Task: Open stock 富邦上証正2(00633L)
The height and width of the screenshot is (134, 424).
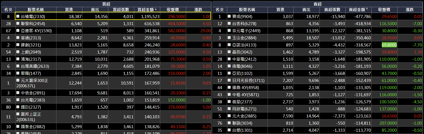Action: [x=28, y=117]
